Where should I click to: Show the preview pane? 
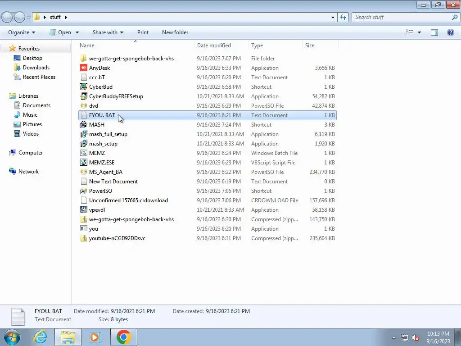coord(434,32)
